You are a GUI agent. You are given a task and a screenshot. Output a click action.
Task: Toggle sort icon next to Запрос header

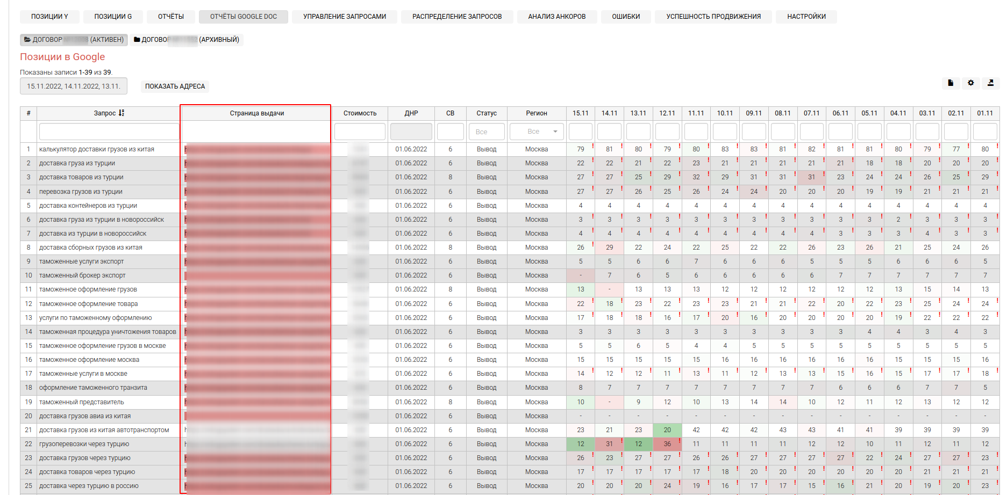click(x=122, y=113)
